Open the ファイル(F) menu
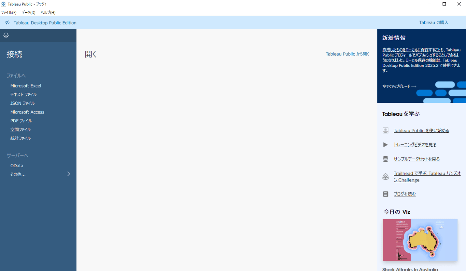Screen dimensions: 466x271 (9, 13)
